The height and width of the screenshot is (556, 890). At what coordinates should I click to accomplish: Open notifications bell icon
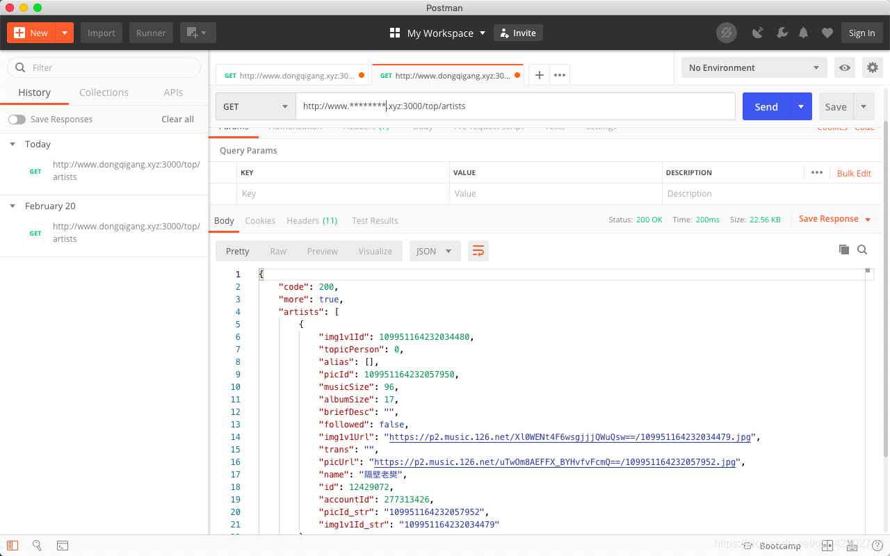(804, 33)
